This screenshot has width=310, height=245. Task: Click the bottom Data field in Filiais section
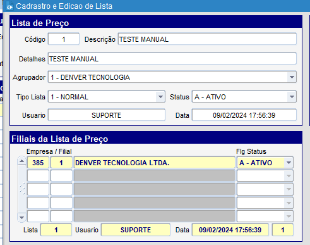pos(230,230)
